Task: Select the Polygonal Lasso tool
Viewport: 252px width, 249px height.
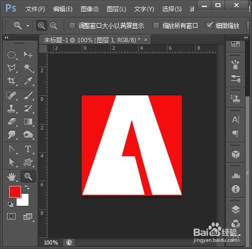Action: 12,68
